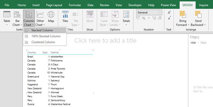213x107 pixels.
Task: Click the GreenLand country cell
Action: coord(33,77)
